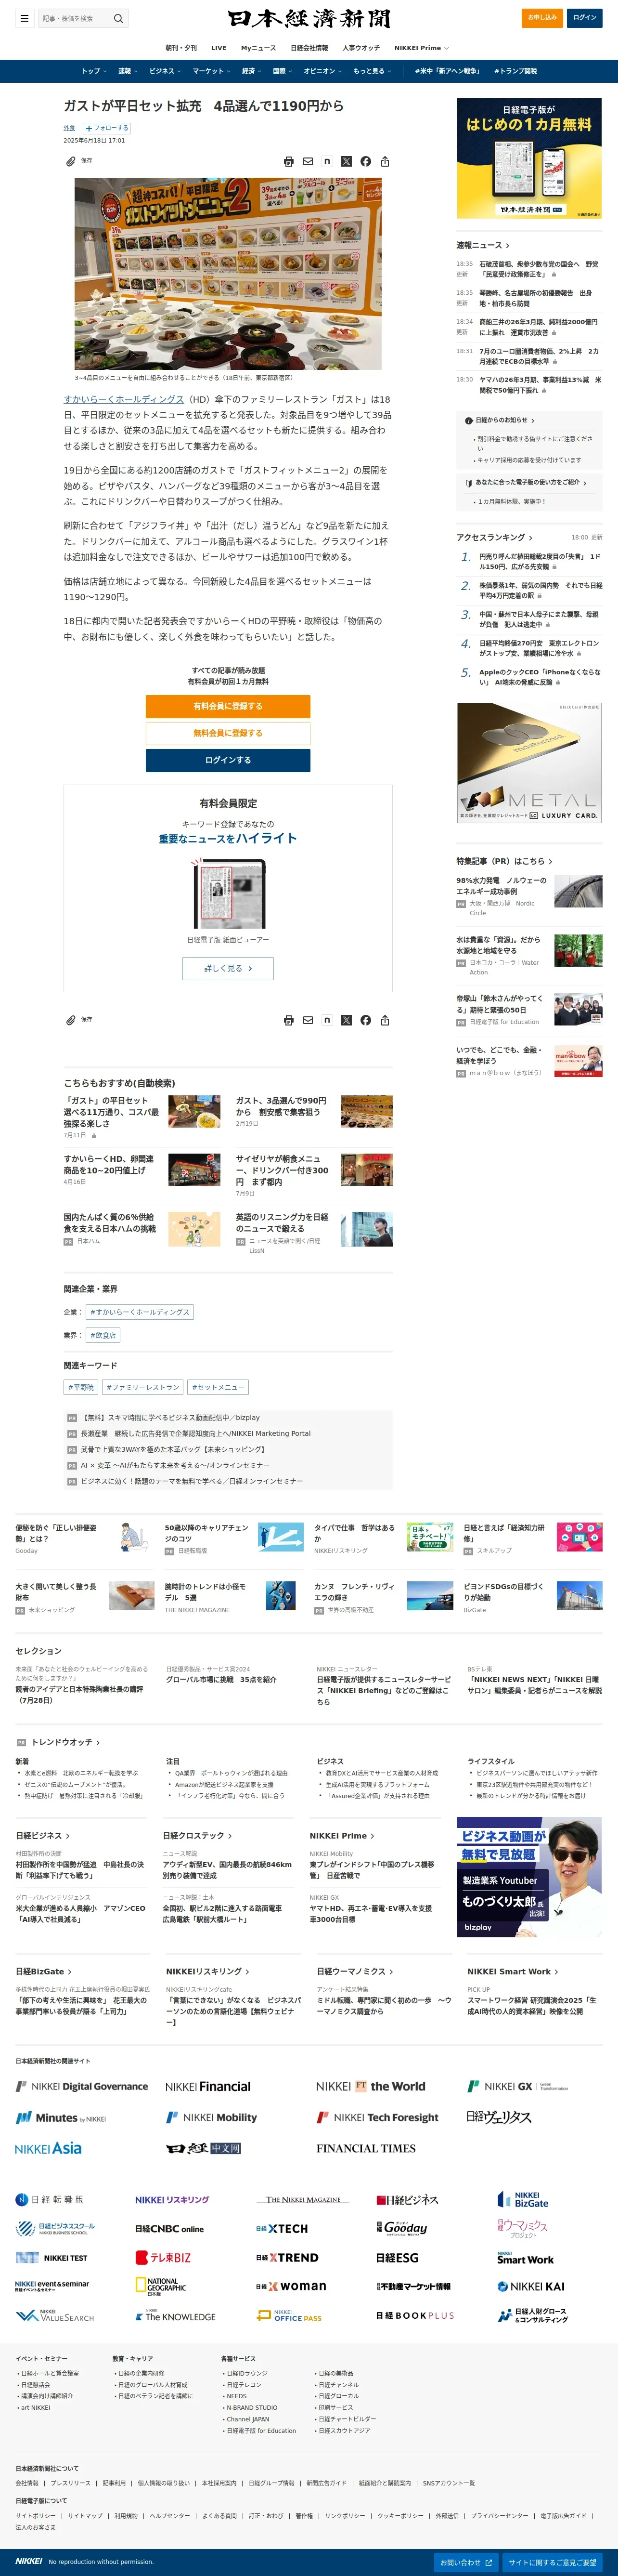618x2576 pixels.
Task: Expand the 速報 navigation dropdown
Action: 127,71
